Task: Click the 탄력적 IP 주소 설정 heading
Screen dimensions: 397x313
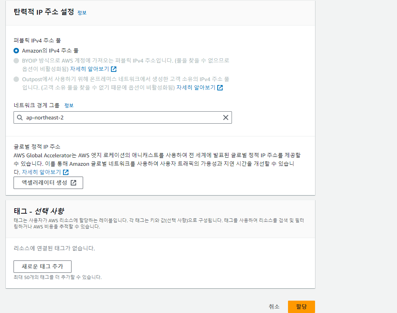Action: coord(44,12)
